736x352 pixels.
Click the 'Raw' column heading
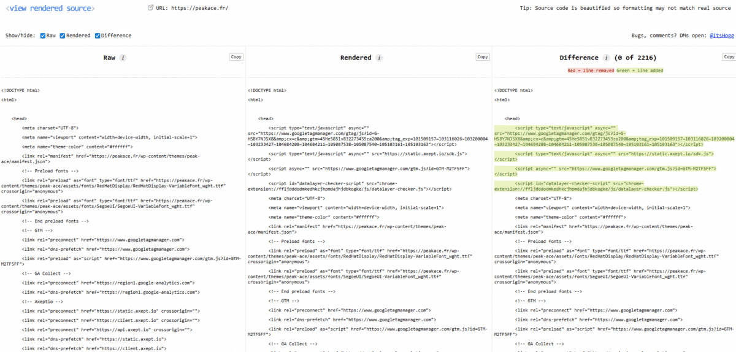coord(109,58)
